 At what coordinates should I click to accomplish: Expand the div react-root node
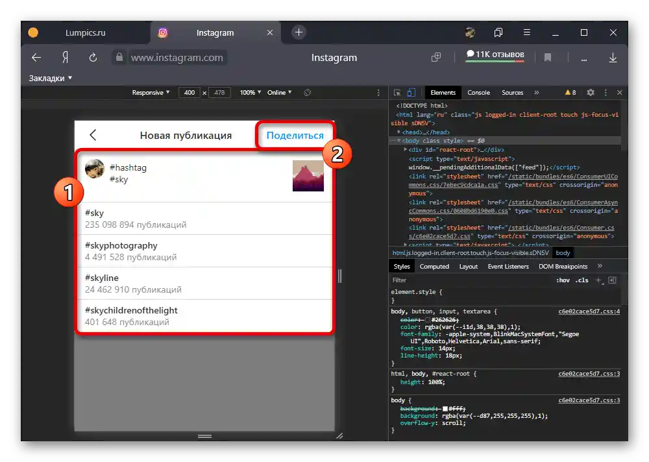405,149
